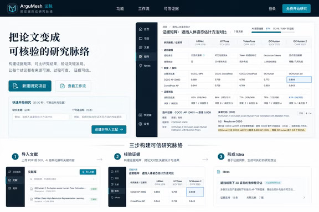Click folder icon in step 2 small matrix sidebar
This screenshot has height=212, width=319.
(x=112, y=178)
